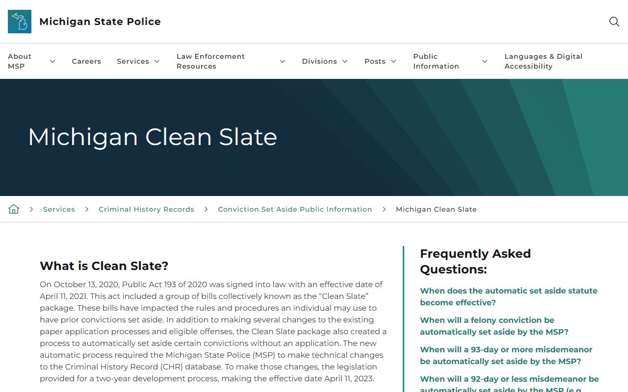The width and height of the screenshot is (628, 392).
Task: Follow Conviction Set Aside Public Information breadcrumb
Action: [295, 209]
